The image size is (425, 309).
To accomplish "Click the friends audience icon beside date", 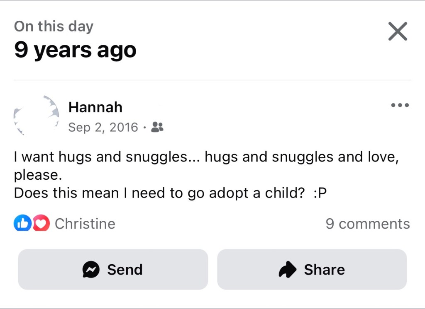I will (x=157, y=127).
